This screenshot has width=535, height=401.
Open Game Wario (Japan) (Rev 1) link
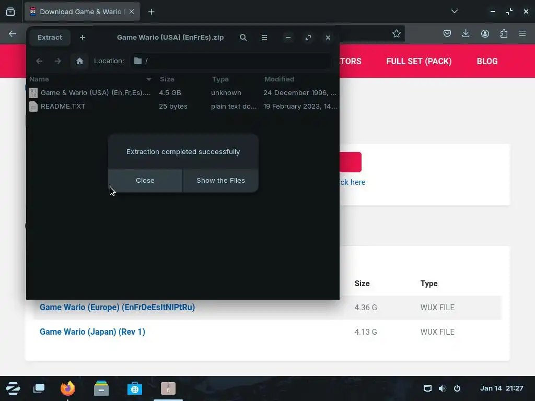pos(92,332)
